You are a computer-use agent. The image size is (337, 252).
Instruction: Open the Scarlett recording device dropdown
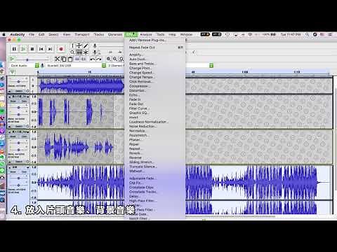(x=76, y=66)
